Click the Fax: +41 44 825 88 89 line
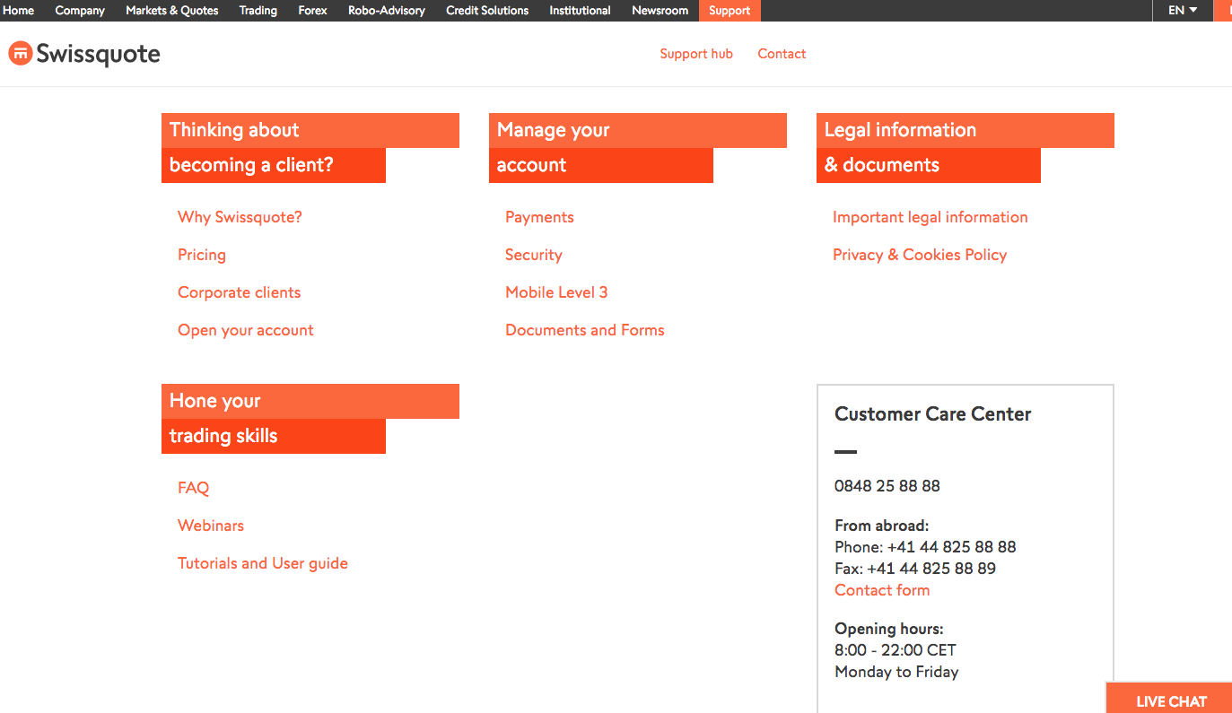 point(915,569)
